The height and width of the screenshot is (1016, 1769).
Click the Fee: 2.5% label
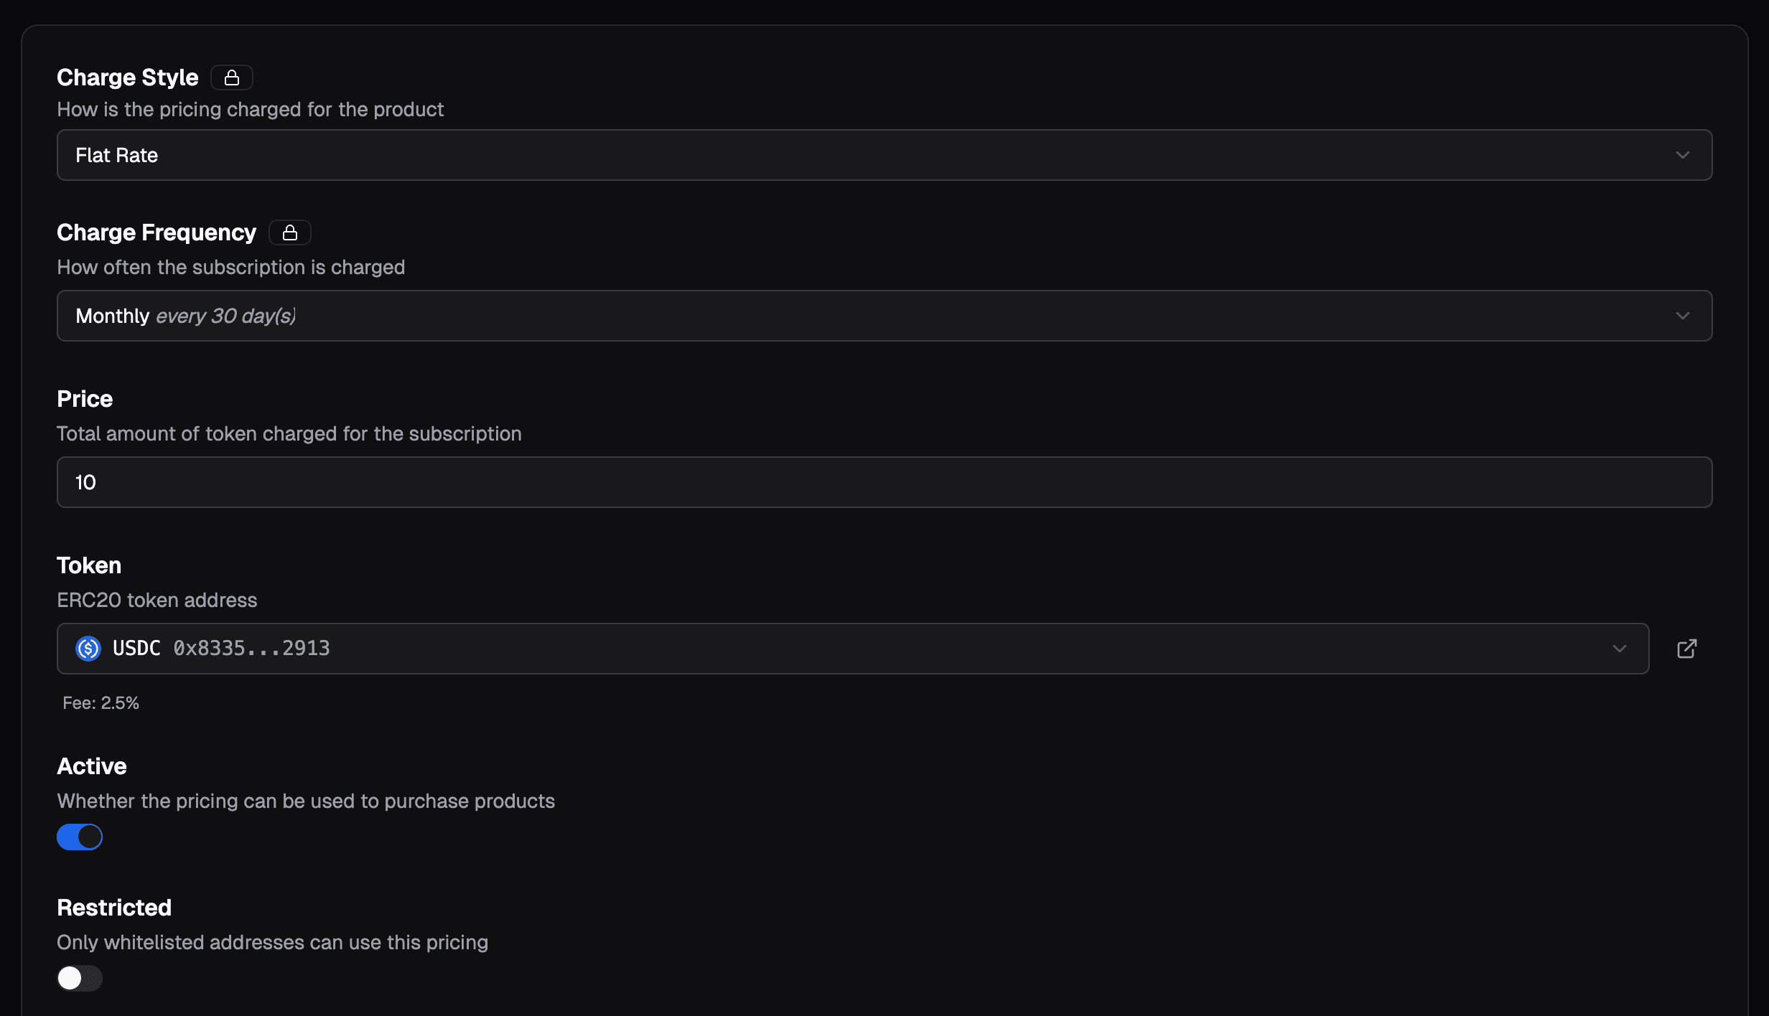[x=101, y=703]
